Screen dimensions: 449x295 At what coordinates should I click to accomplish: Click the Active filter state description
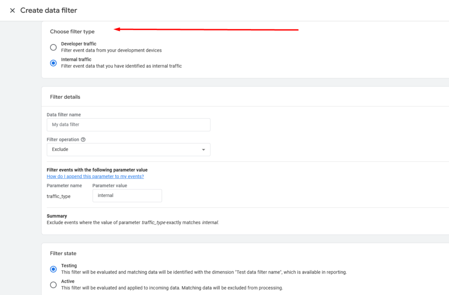pos(172,288)
